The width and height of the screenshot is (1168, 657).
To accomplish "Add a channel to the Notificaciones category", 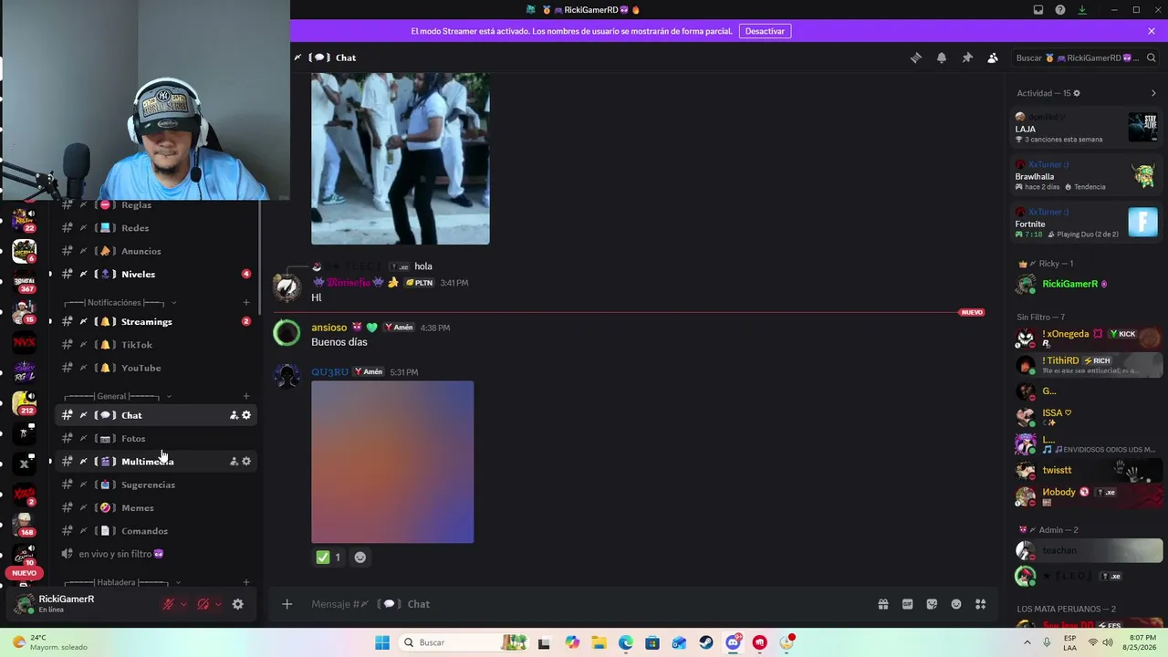I will pyautogui.click(x=246, y=303).
